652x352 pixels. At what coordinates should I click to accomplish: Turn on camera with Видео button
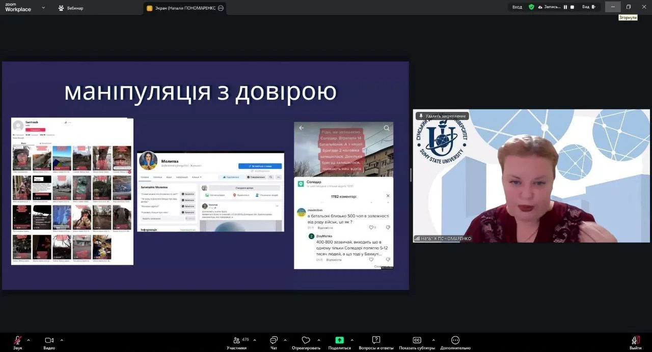[49, 340]
